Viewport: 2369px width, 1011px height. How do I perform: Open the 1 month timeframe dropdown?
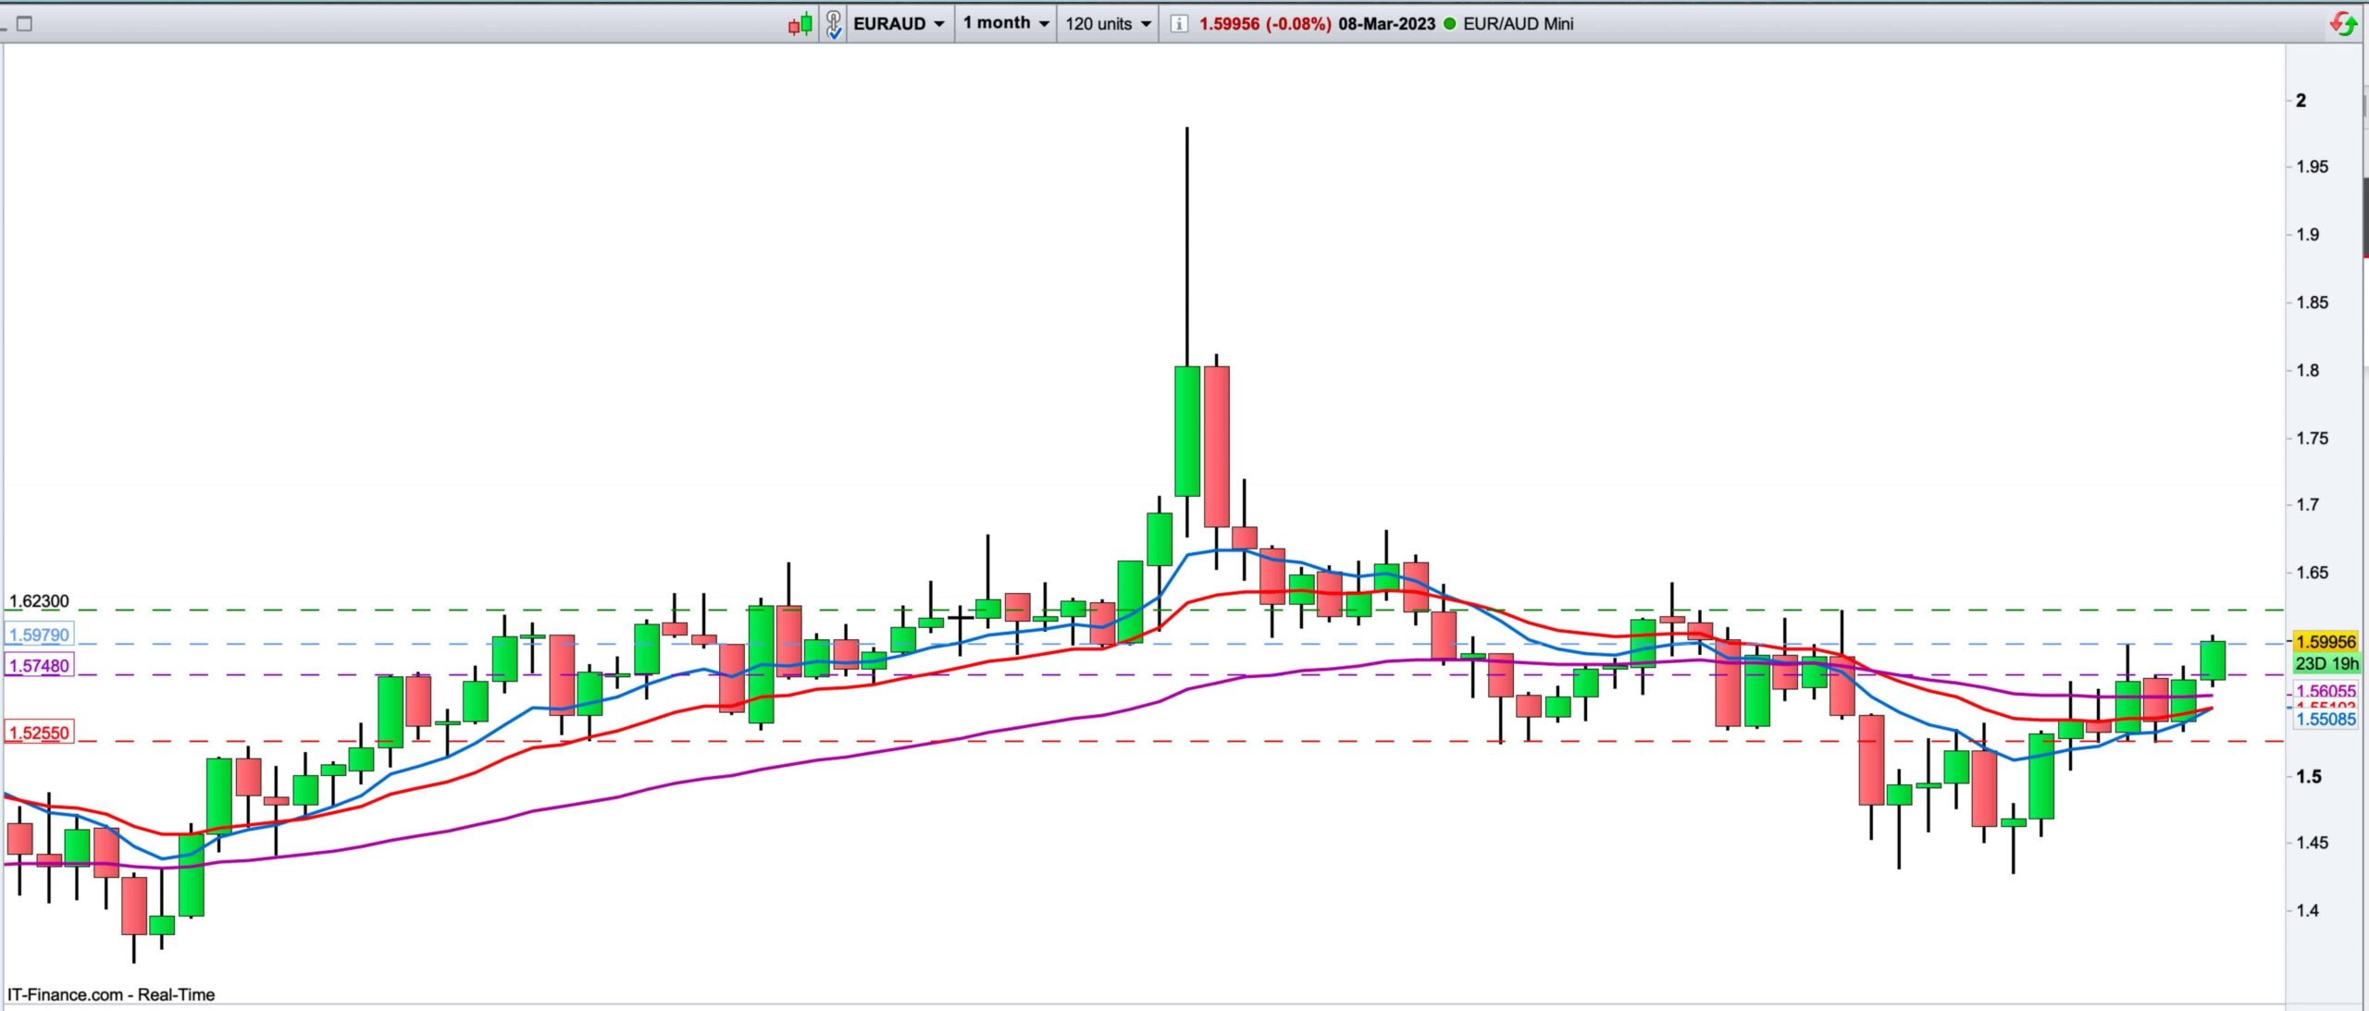(1005, 23)
